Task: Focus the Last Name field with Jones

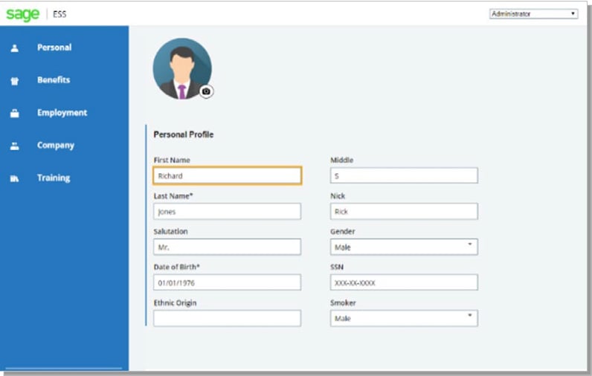Action: 228,212
